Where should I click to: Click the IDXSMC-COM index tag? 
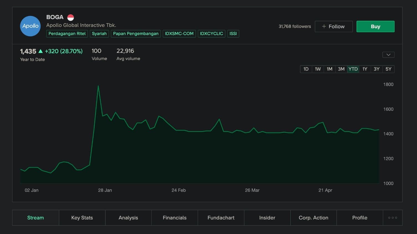tap(179, 34)
